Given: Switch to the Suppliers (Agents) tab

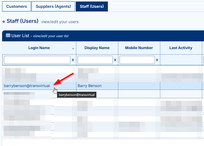Looking at the screenshot, I should click(53, 6).
